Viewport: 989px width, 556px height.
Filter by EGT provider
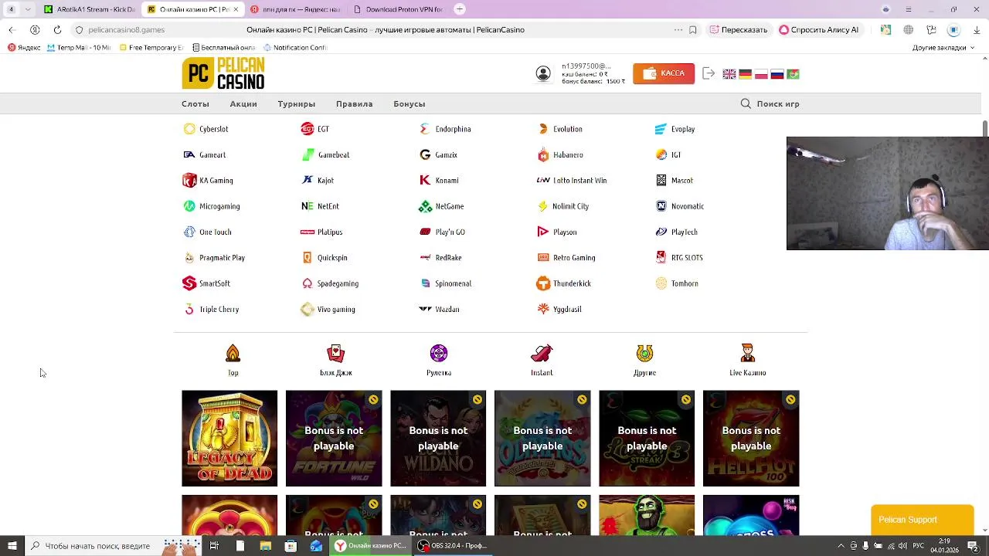pos(315,129)
